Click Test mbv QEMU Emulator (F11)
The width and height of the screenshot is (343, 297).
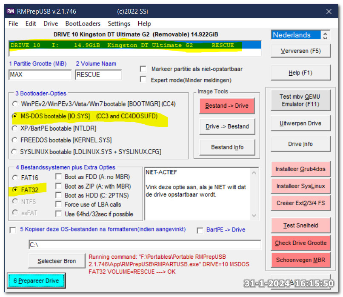tap(300, 100)
